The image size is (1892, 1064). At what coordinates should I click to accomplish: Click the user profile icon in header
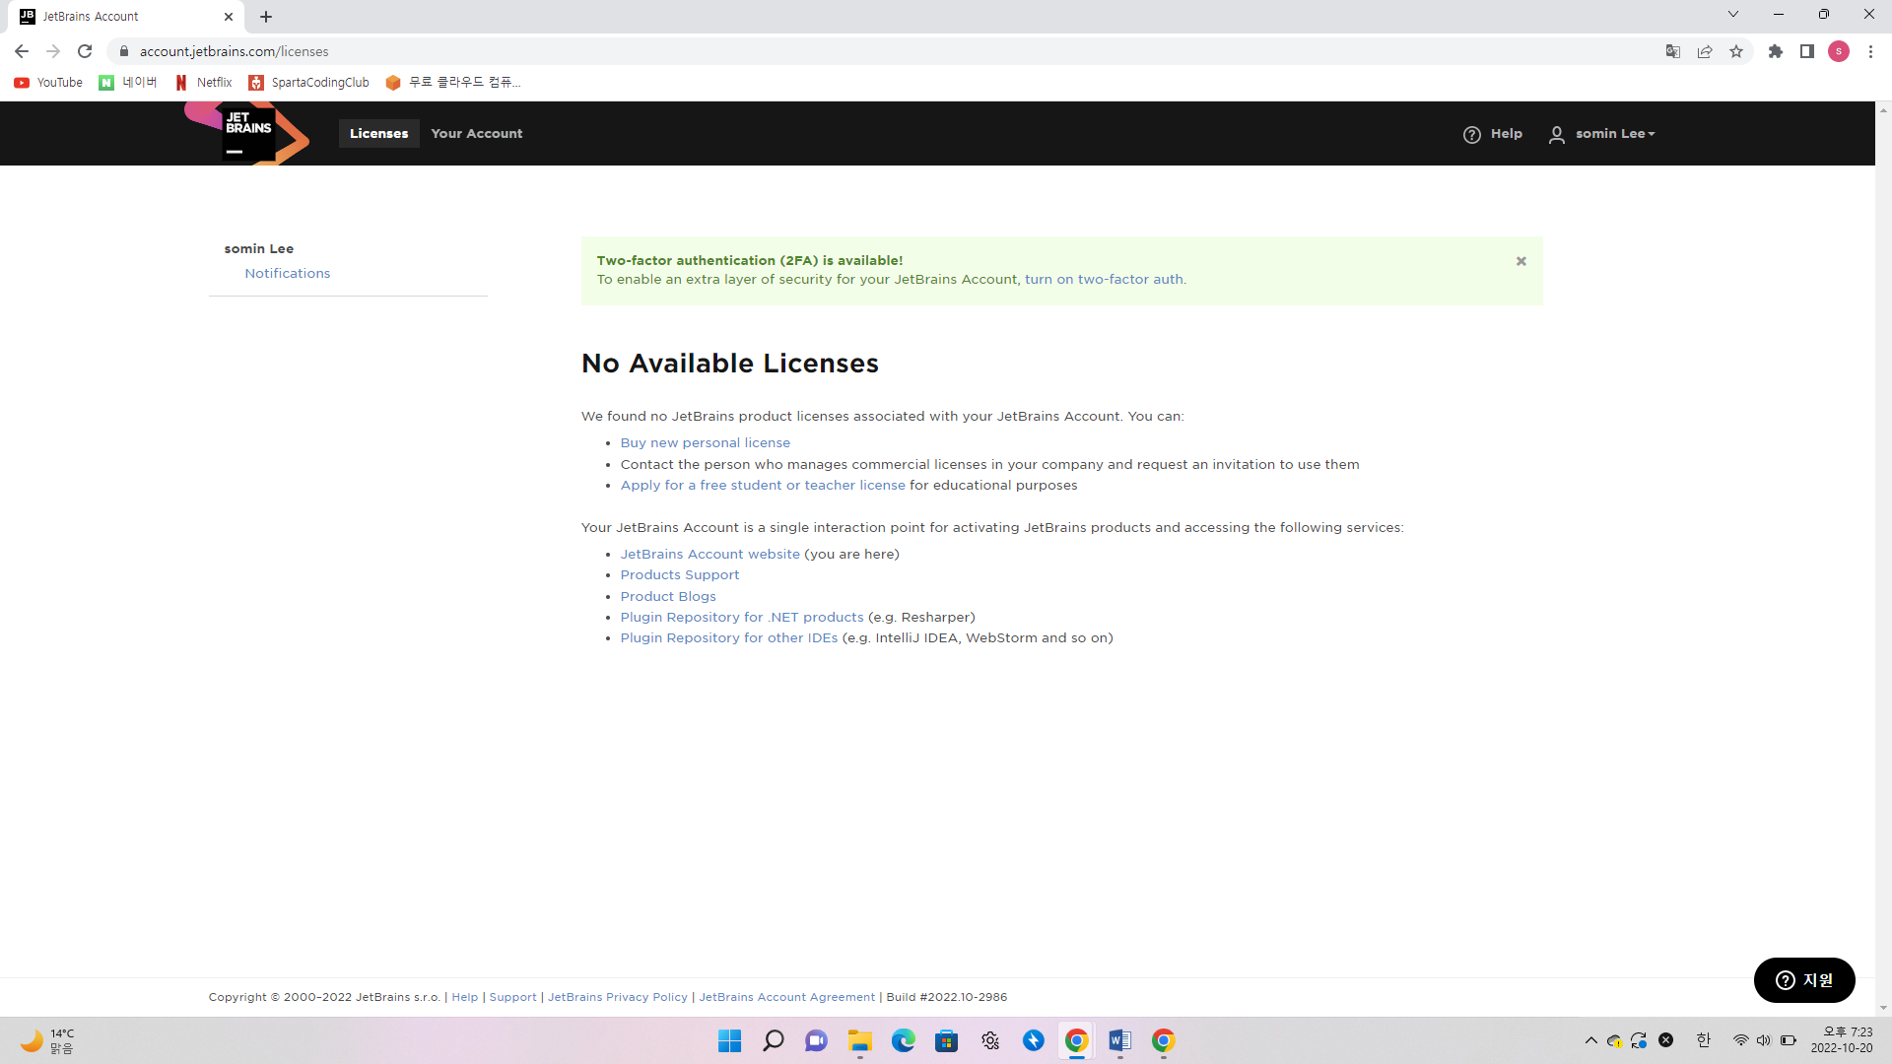point(1557,134)
